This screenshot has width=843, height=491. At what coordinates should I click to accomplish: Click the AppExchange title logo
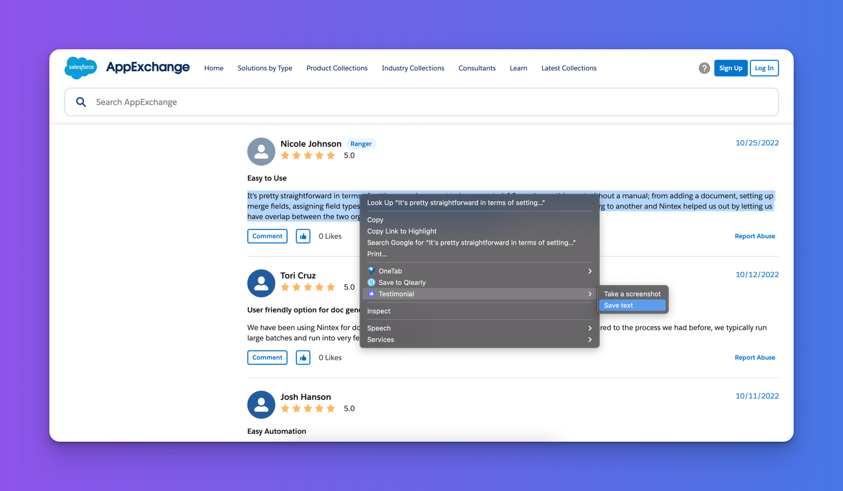point(148,67)
